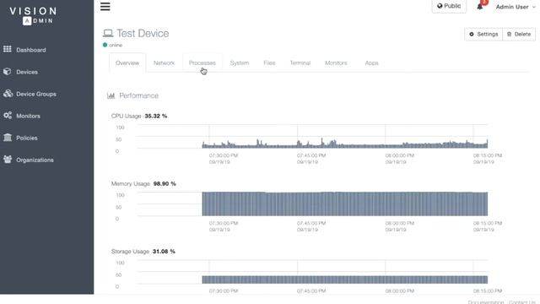
Task: Click the CPU Usage chart bars
Action: [345, 144]
